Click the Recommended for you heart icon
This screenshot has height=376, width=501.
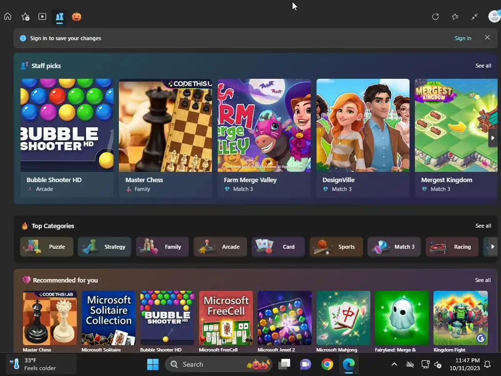tap(26, 280)
